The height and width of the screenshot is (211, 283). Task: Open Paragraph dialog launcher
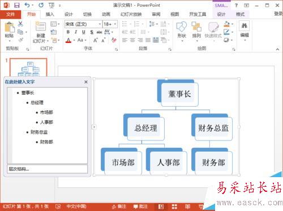pyautogui.click(x=170, y=49)
